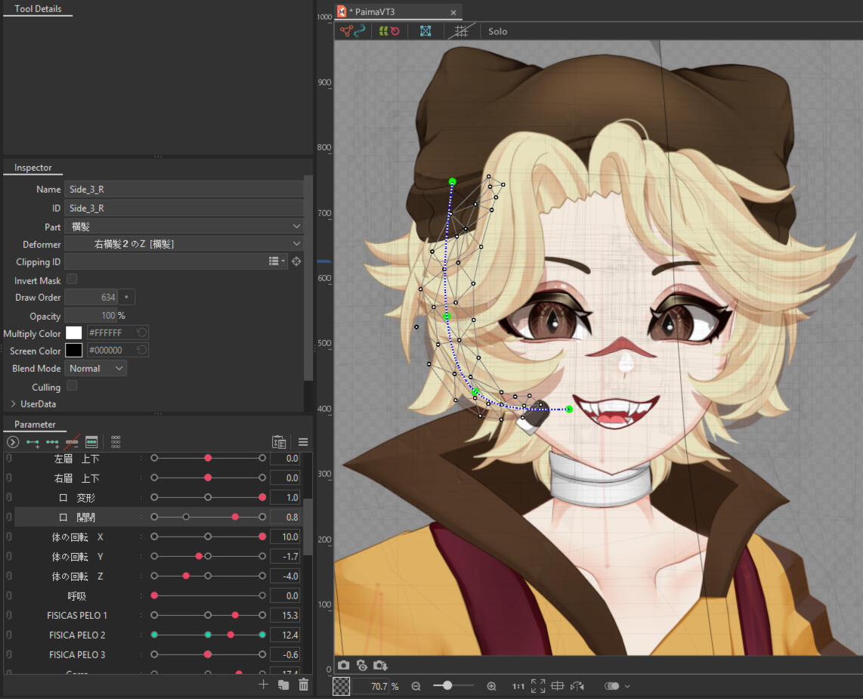Viewport: 863px width, 699px height.
Task: Click the zoom in magnifier icon
Action: [x=492, y=686]
